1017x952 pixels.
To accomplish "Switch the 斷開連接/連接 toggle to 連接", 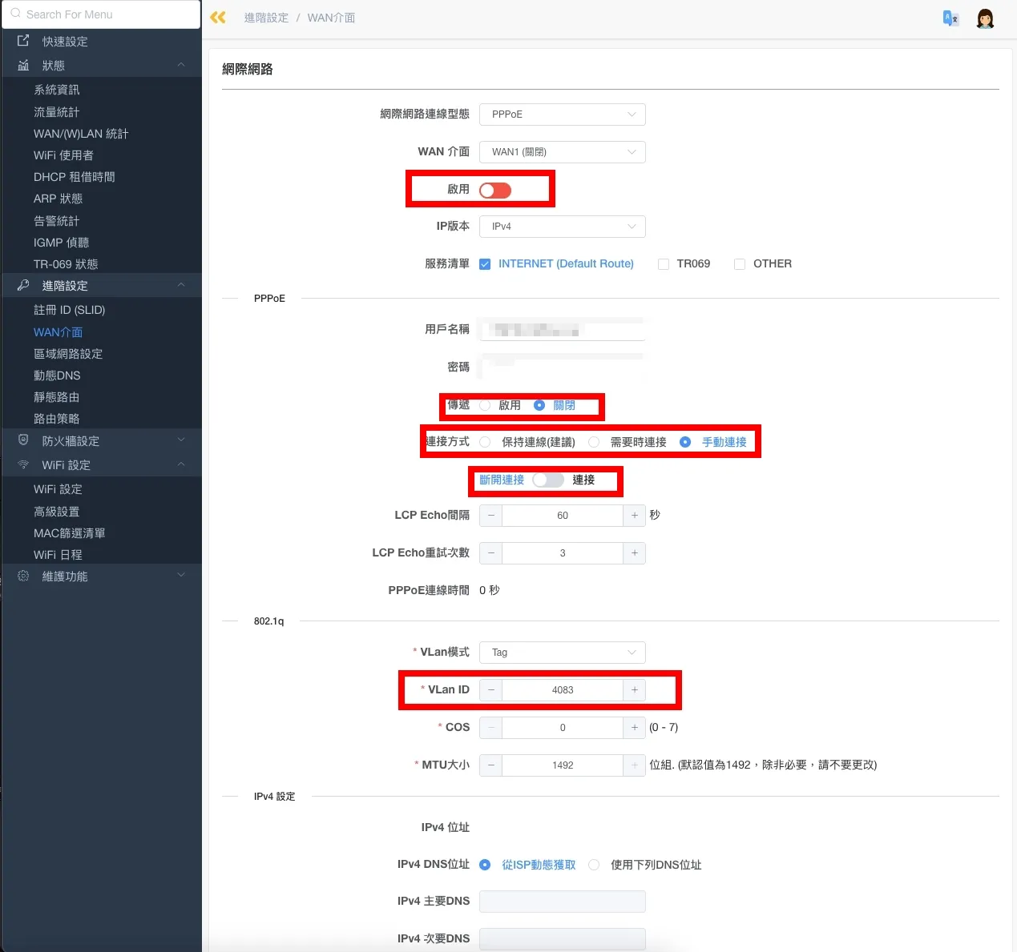I will point(548,480).
